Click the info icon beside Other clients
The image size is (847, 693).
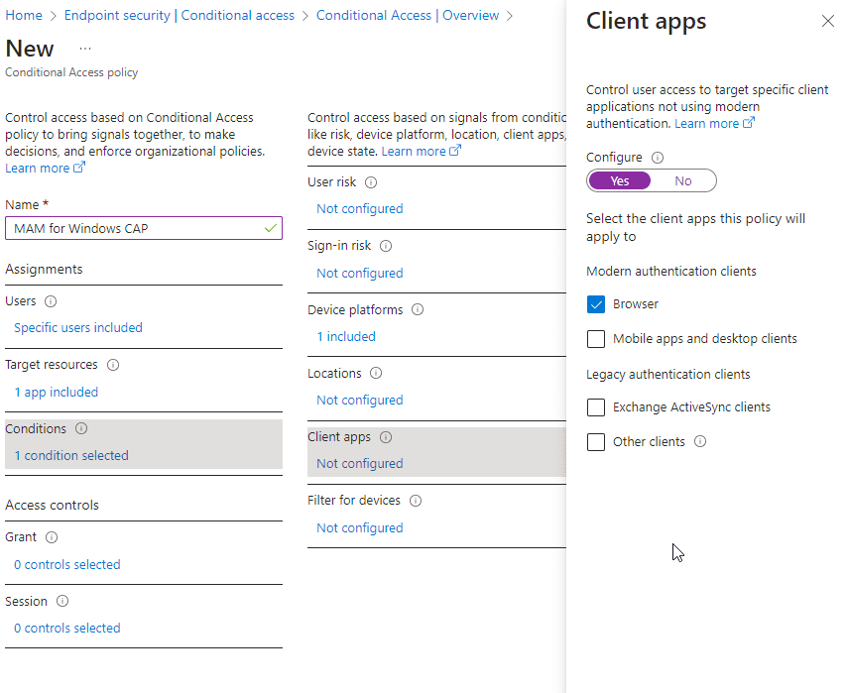(701, 441)
